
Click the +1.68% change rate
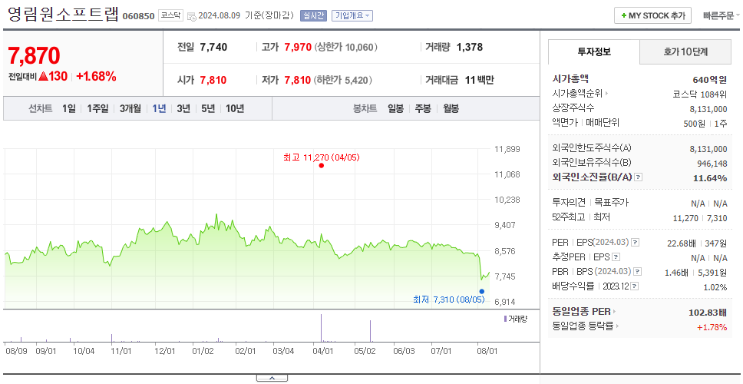(x=96, y=76)
